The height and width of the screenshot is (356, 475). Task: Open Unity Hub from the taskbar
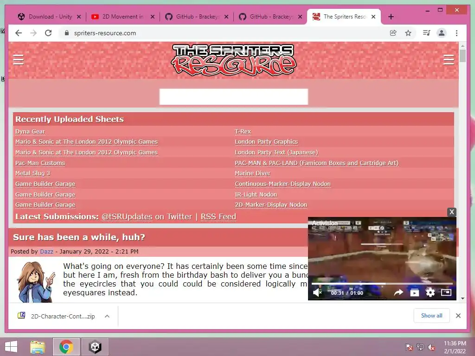[95, 347]
